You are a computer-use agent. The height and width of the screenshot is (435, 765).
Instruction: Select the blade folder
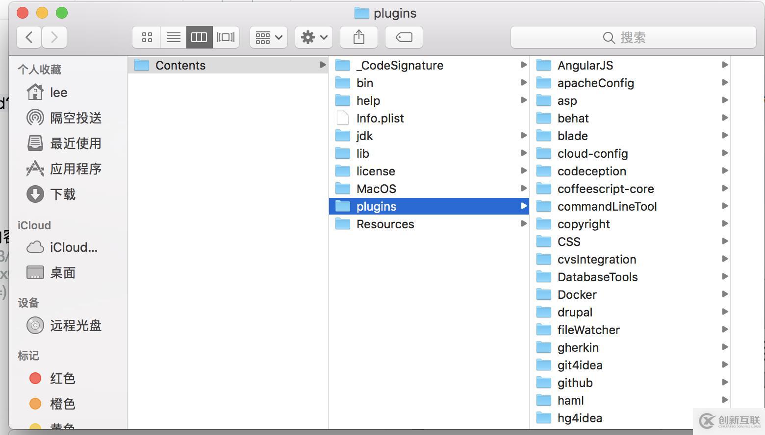(x=631, y=136)
